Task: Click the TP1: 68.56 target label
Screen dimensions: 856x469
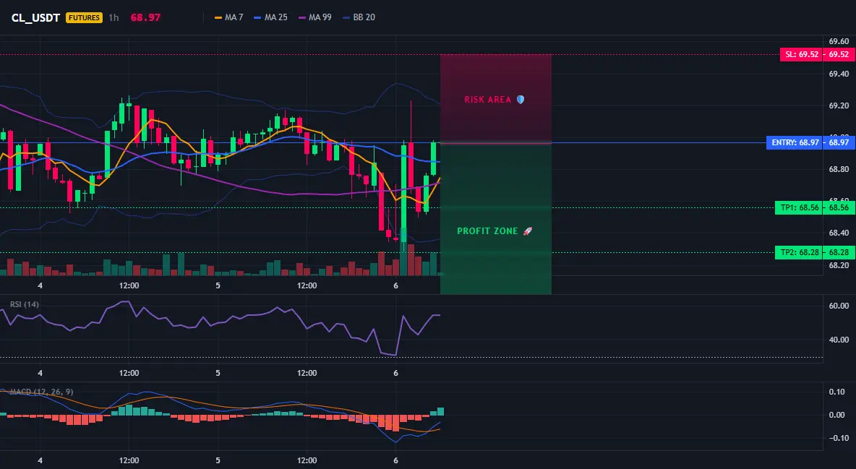Action: (799, 207)
